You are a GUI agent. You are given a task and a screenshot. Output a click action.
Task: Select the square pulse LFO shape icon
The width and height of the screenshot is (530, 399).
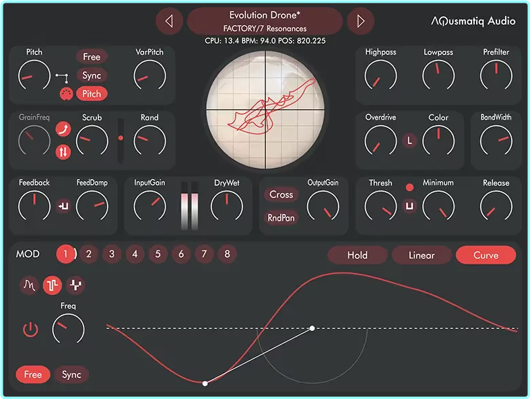coord(52,285)
